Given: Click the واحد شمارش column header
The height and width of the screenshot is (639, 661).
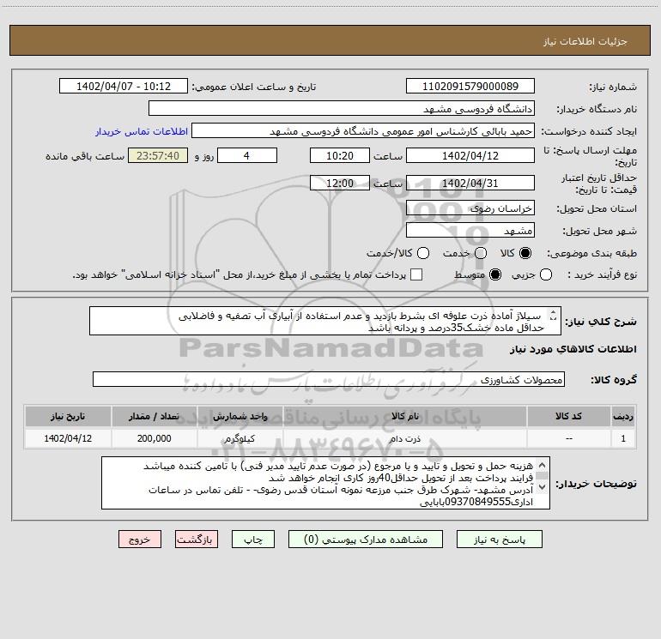Looking at the screenshot, I should coord(240,416).
